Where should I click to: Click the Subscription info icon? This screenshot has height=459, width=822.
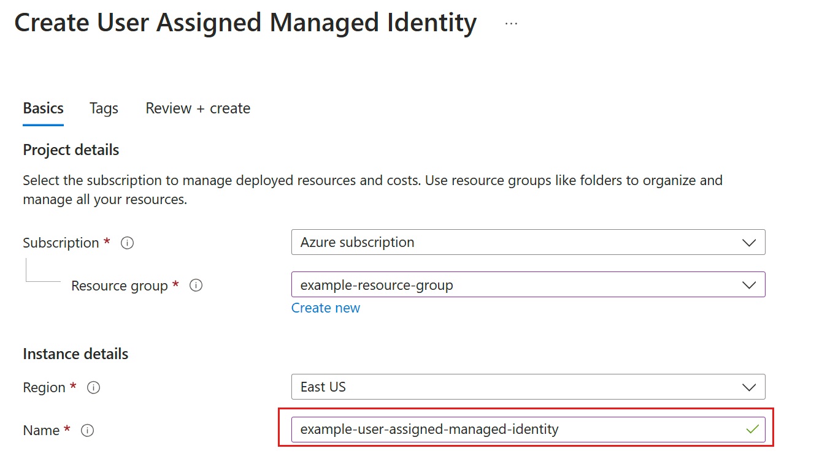128,243
